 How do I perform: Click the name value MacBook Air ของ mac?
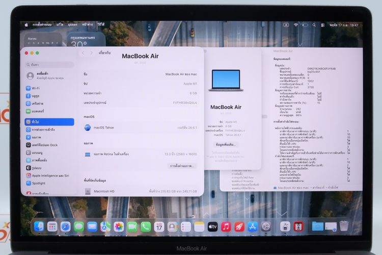(181, 74)
